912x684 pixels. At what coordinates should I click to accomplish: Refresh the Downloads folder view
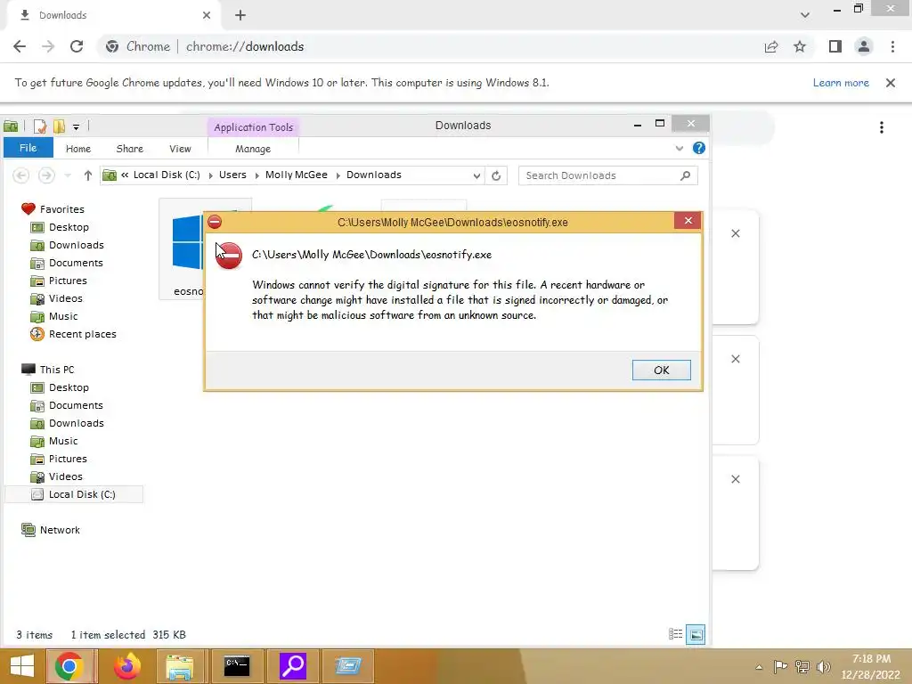point(496,175)
